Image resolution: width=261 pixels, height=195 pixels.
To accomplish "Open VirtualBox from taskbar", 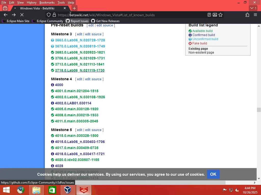I will click(68, 190).
